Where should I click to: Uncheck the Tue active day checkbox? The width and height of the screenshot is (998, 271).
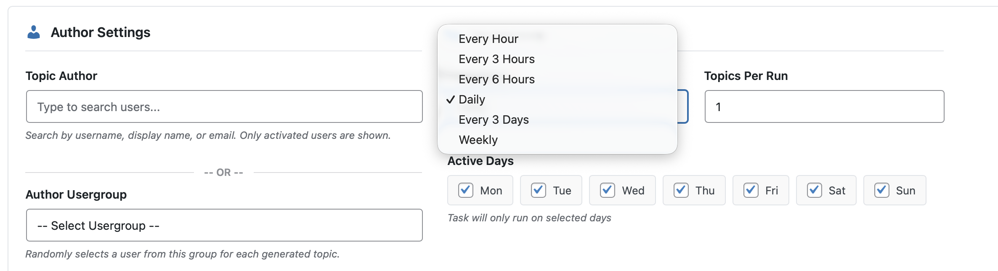click(x=539, y=190)
